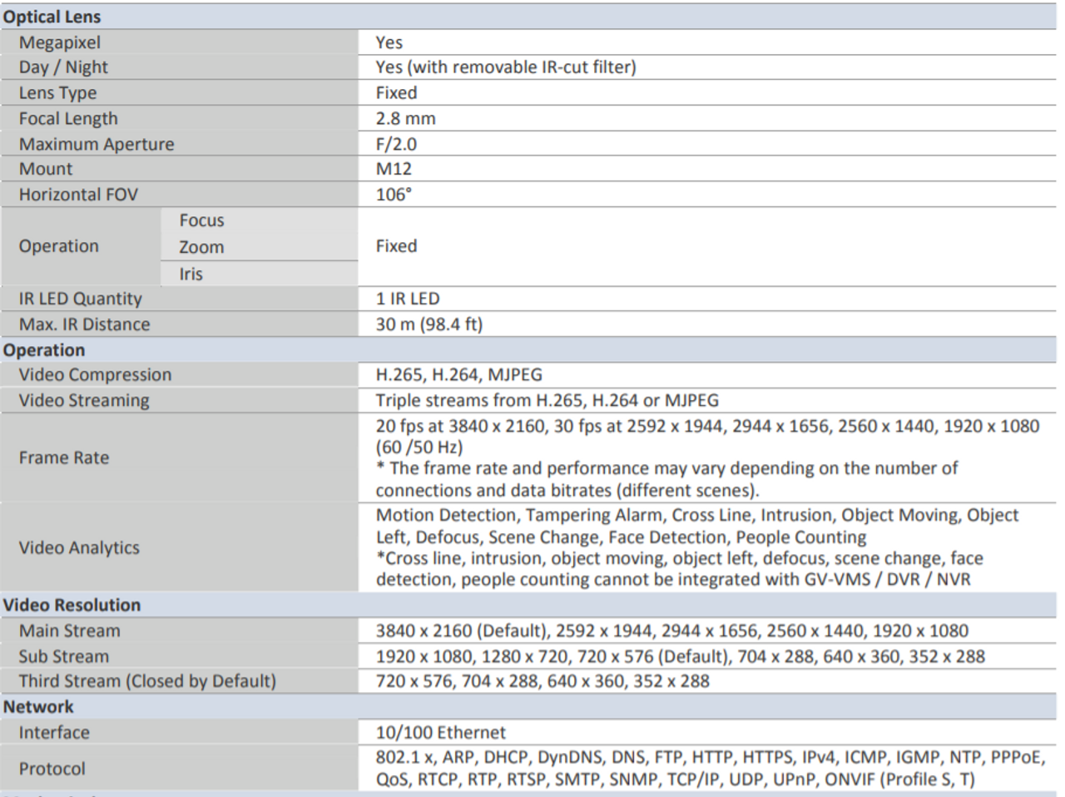
Task: Select the '30 m (98.4 ft)' value
Action: tap(428, 324)
